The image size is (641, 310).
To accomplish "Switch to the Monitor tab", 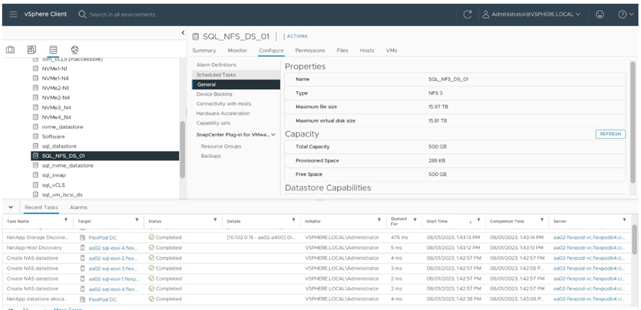I will click(x=238, y=51).
